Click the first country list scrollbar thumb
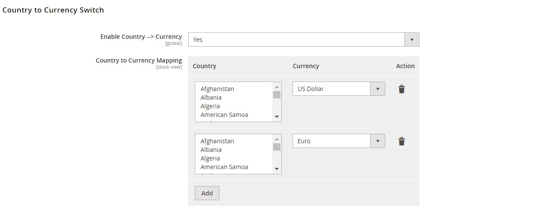 [277, 95]
